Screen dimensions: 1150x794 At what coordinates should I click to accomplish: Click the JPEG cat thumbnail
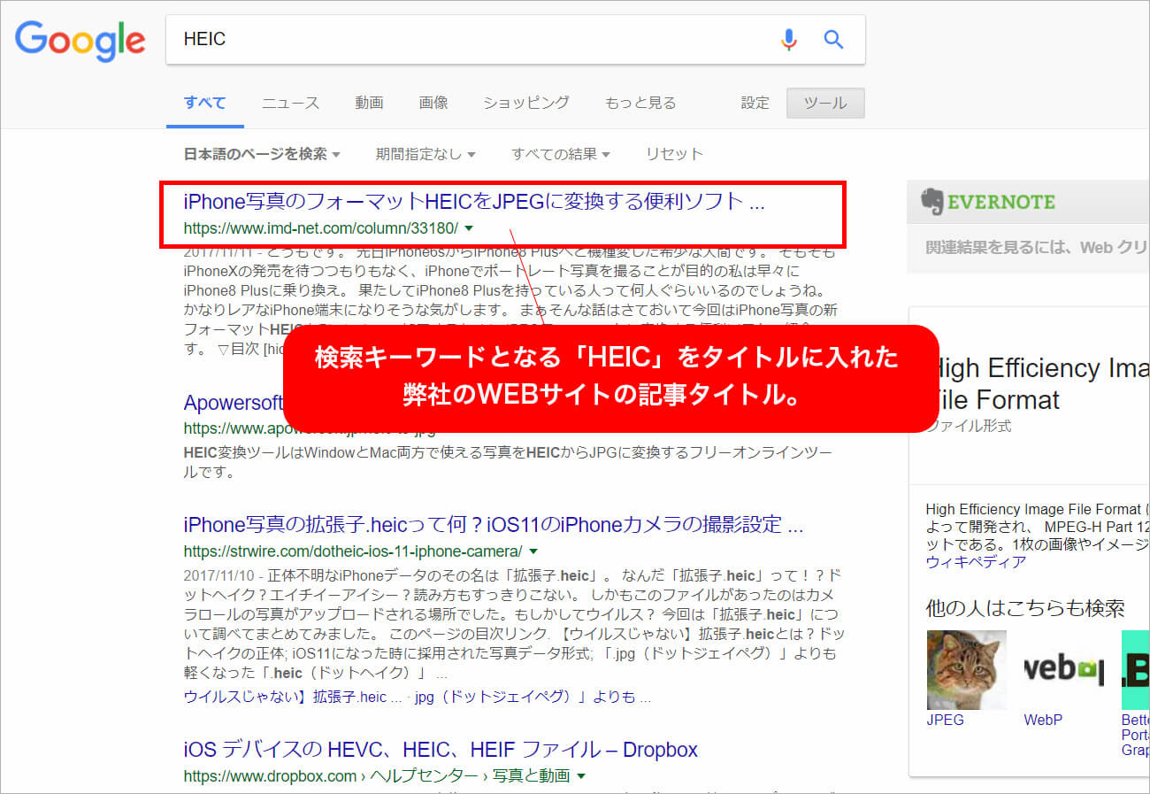pyautogui.click(x=966, y=669)
